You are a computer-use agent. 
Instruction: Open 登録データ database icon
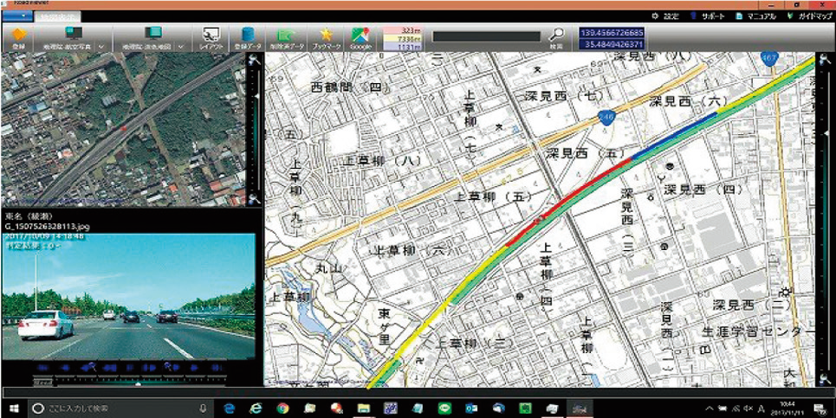(x=248, y=38)
